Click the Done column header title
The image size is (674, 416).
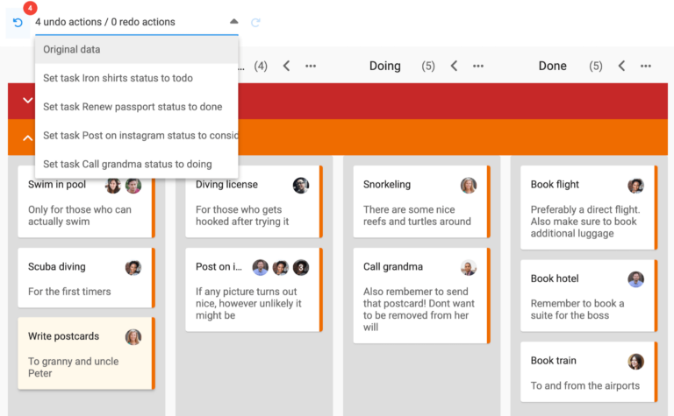pos(552,66)
